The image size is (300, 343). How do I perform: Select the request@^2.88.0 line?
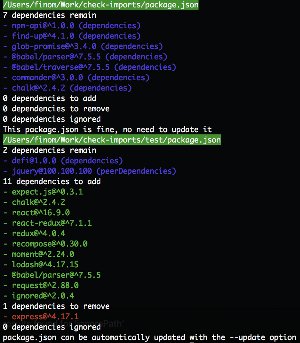41,285
